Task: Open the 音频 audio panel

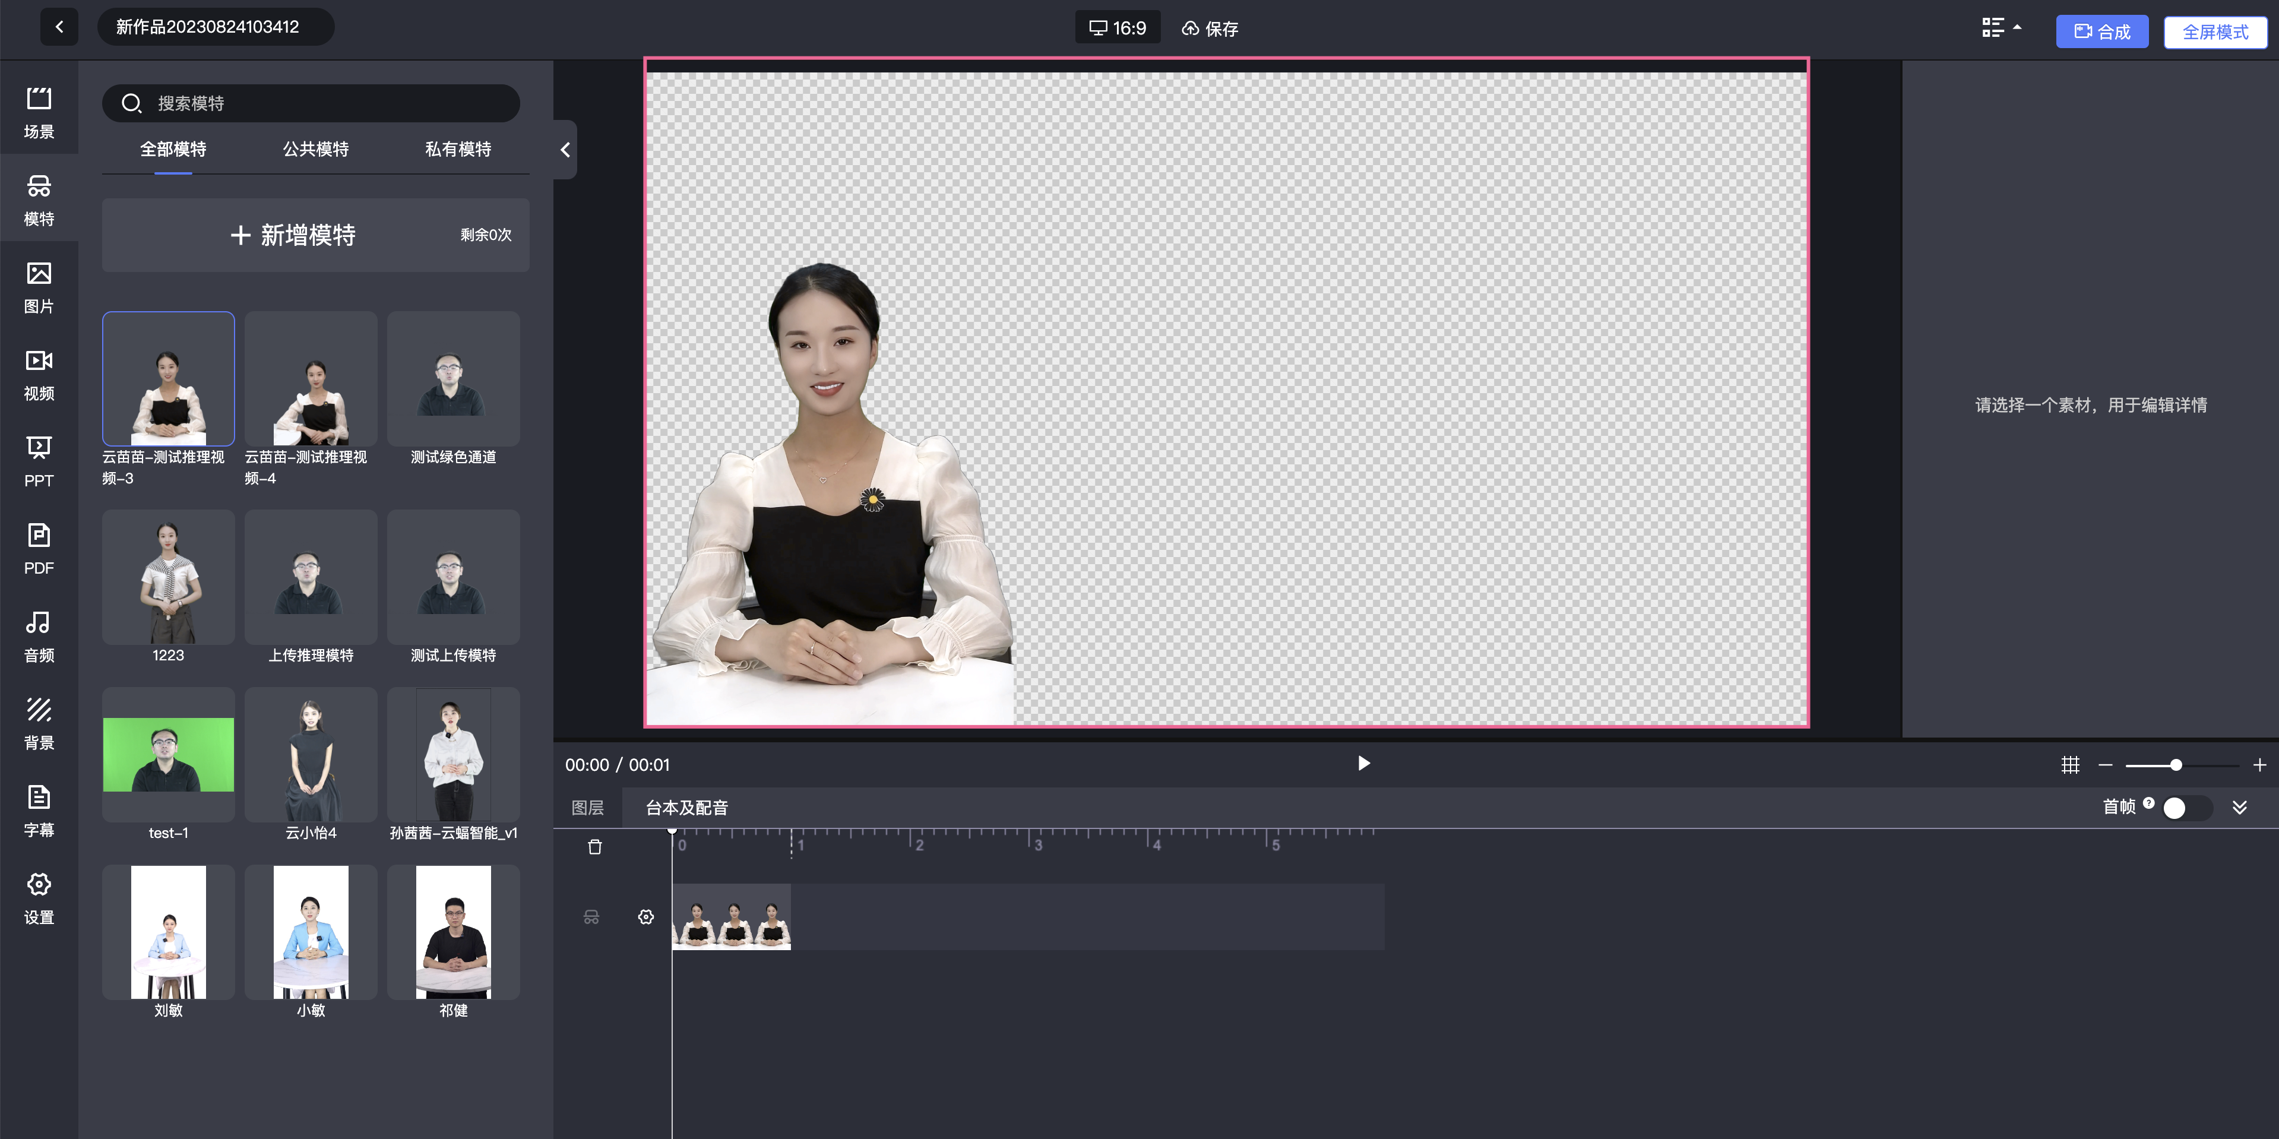Action: [39, 637]
